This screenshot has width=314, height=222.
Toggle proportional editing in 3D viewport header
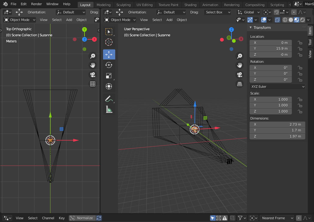[294, 12]
